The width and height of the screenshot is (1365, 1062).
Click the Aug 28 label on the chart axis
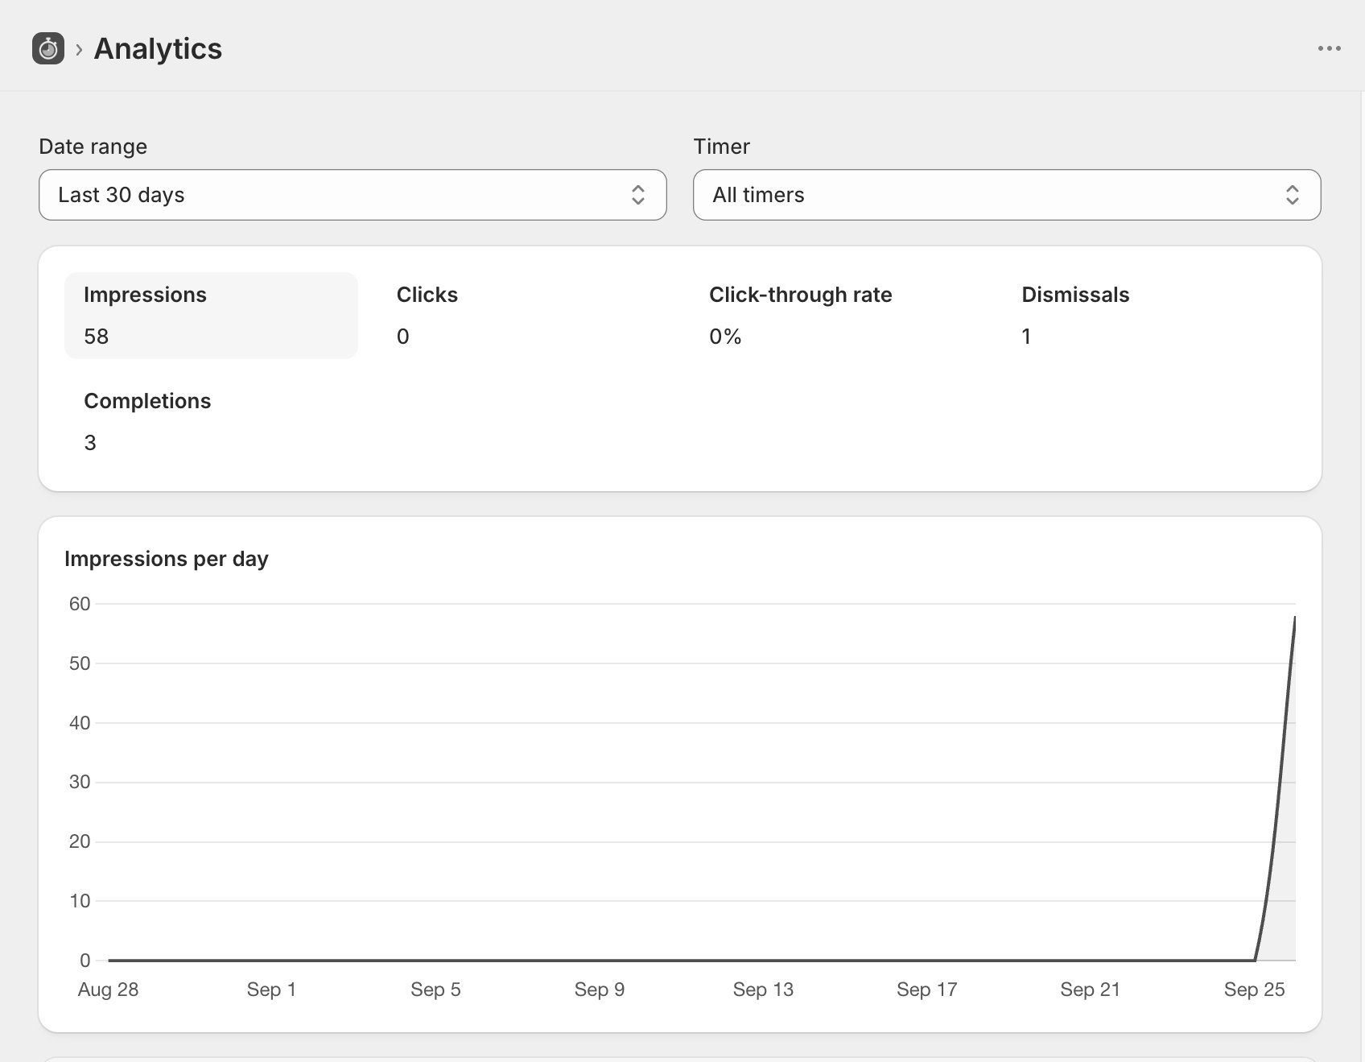coord(108,990)
